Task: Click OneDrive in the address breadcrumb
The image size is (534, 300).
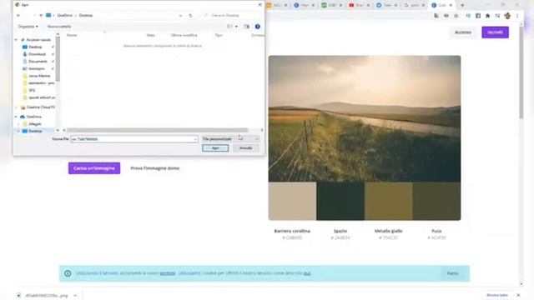Action: pos(65,16)
